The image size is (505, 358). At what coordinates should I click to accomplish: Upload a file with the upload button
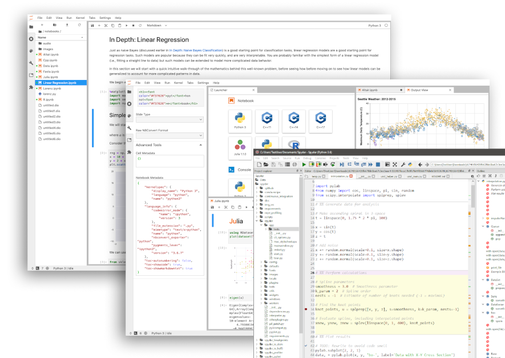click(x=67, y=25)
